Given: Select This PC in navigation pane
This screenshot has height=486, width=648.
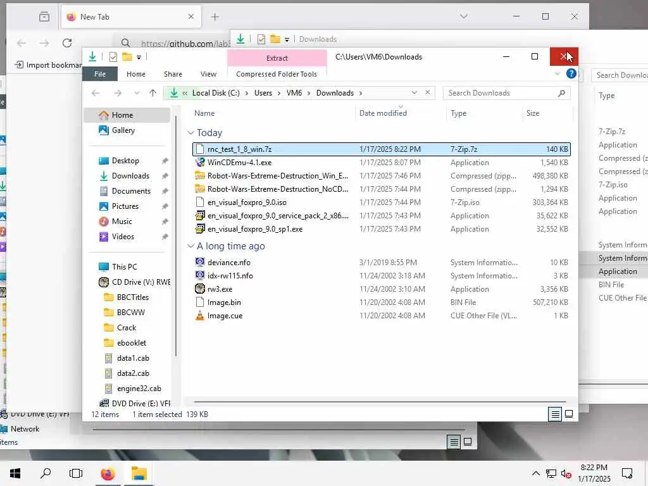Looking at the screenshot, I should pyautogui.click(x=125, y=267).
